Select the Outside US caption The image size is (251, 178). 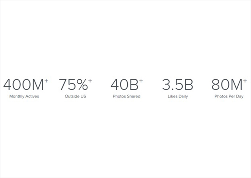[x=75, y=96]
